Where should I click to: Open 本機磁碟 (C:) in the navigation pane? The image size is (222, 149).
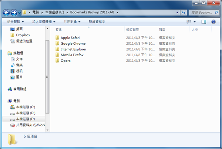(x=26, y=107)
